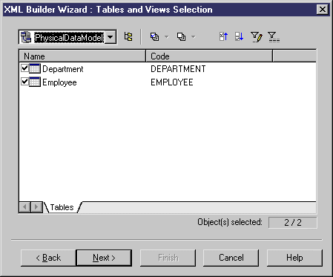Go to the Next wizard step
333x277 pixels.
104,258
